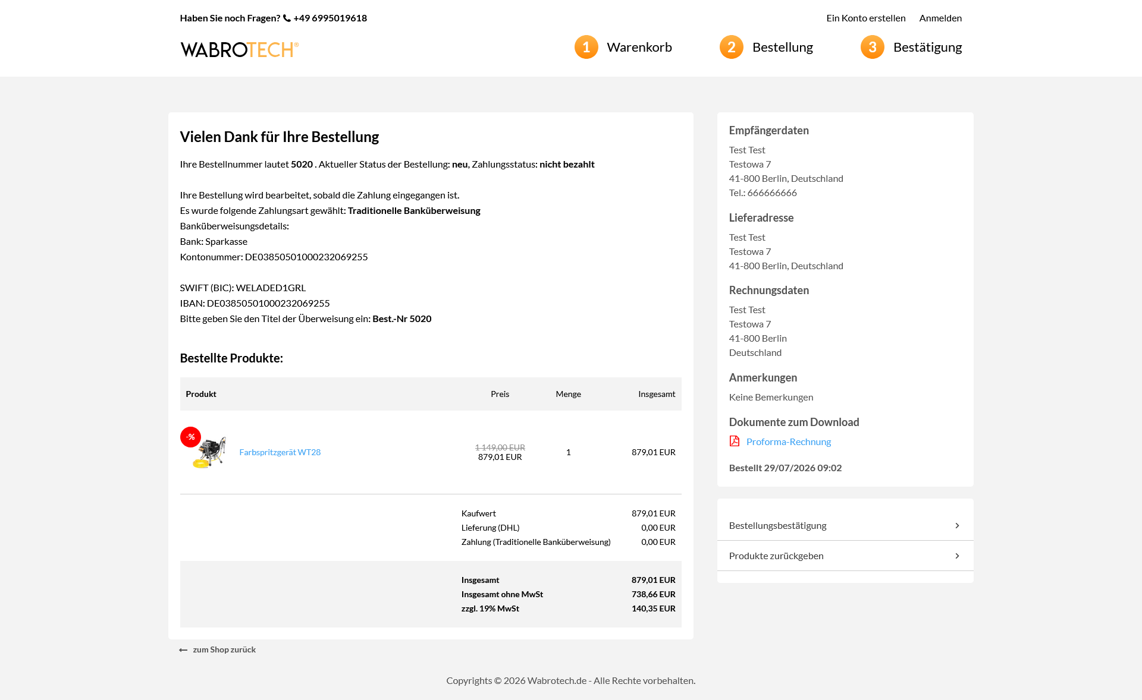Click the orange step 3 circle
1142x700 pixels.
coord(873,47)
